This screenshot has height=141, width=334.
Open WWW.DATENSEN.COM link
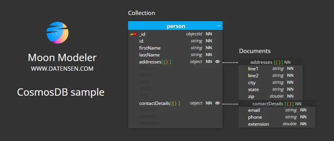tap(62, 69)
